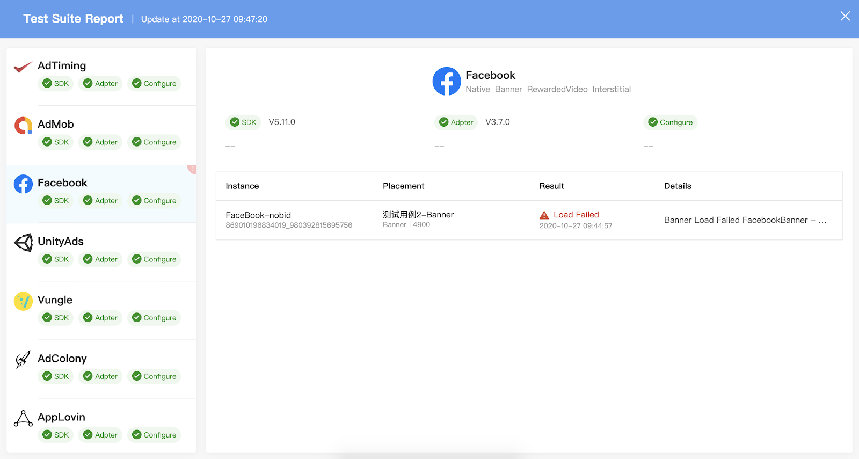
Task: Click the Load Failed result text
Action: (576, 214)
